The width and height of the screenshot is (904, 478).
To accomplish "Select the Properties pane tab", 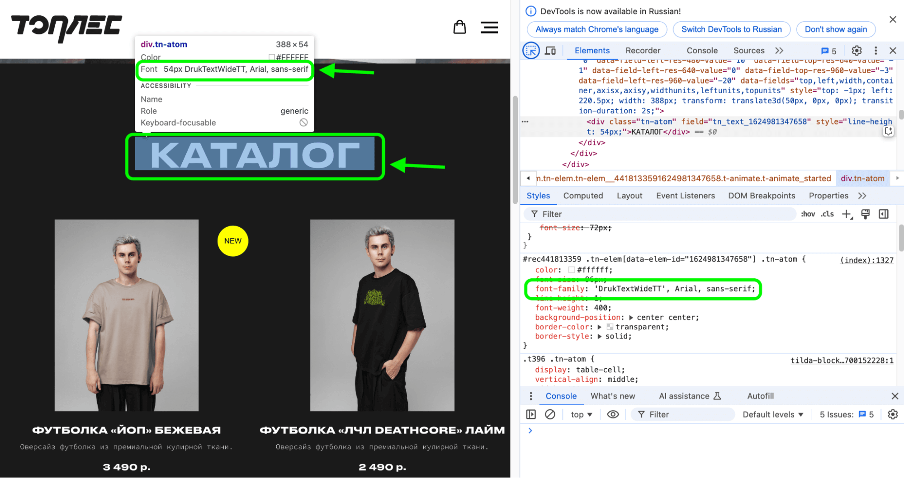I will click(x=828, y=196).
